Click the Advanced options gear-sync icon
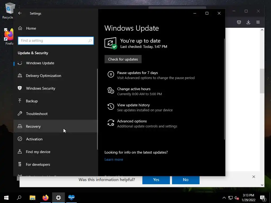Screen dimensions: 271x203 click(111, 123)
